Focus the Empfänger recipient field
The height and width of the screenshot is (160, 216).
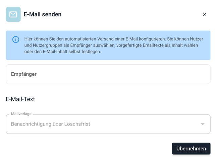pyautogui.click(x=108, y=74)
